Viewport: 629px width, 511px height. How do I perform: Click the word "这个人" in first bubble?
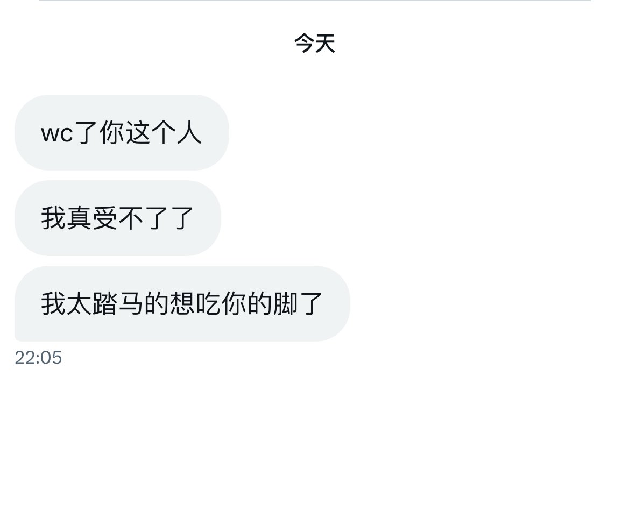pos(164,132)
